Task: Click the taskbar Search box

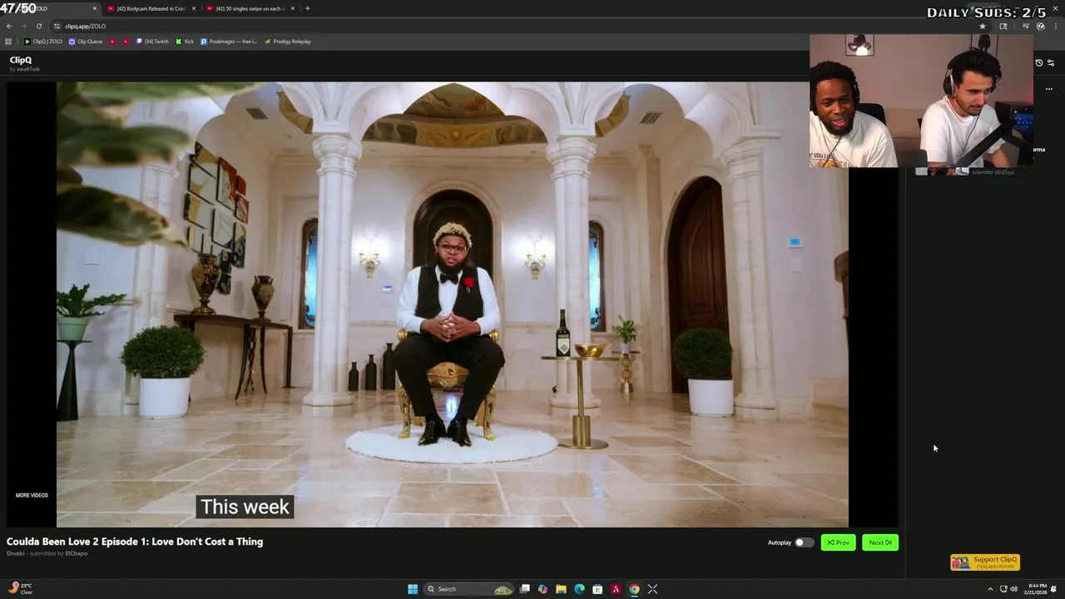Action: [x=469, y=589]
